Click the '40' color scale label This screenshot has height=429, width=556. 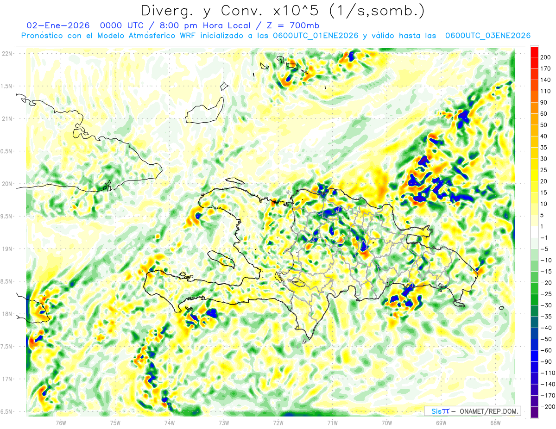(x=544, y=136)
